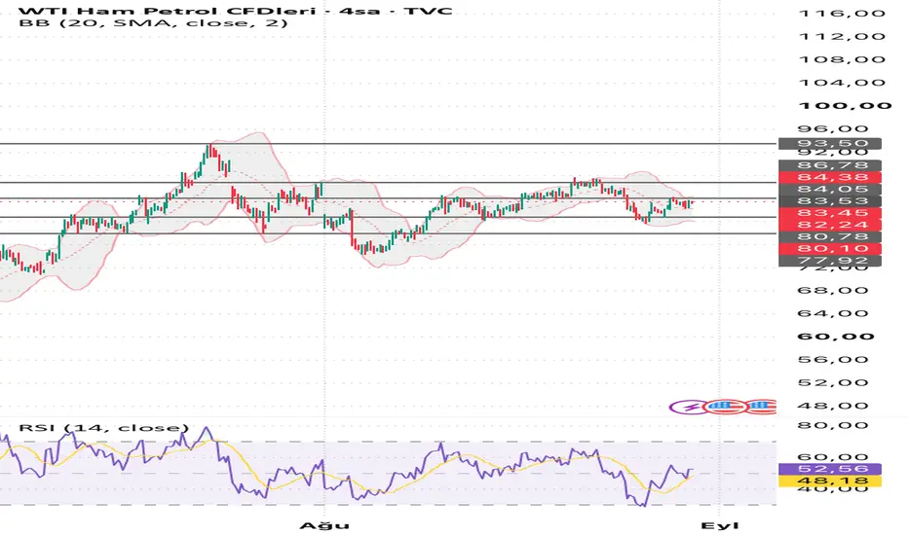Open the middle US flag economic event icon
Image resolution: width=908 pixels, height=535 pixels.
[x=725, y=407]
